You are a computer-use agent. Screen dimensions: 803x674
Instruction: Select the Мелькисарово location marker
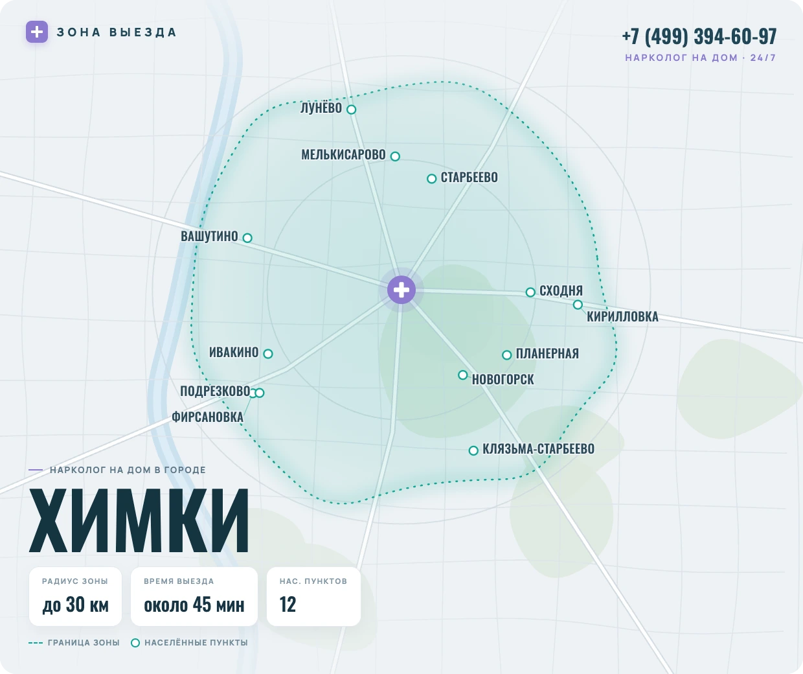point(395,156)
